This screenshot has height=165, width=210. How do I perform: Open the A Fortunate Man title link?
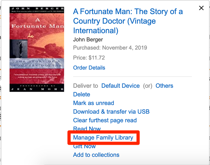pos(128,12)
